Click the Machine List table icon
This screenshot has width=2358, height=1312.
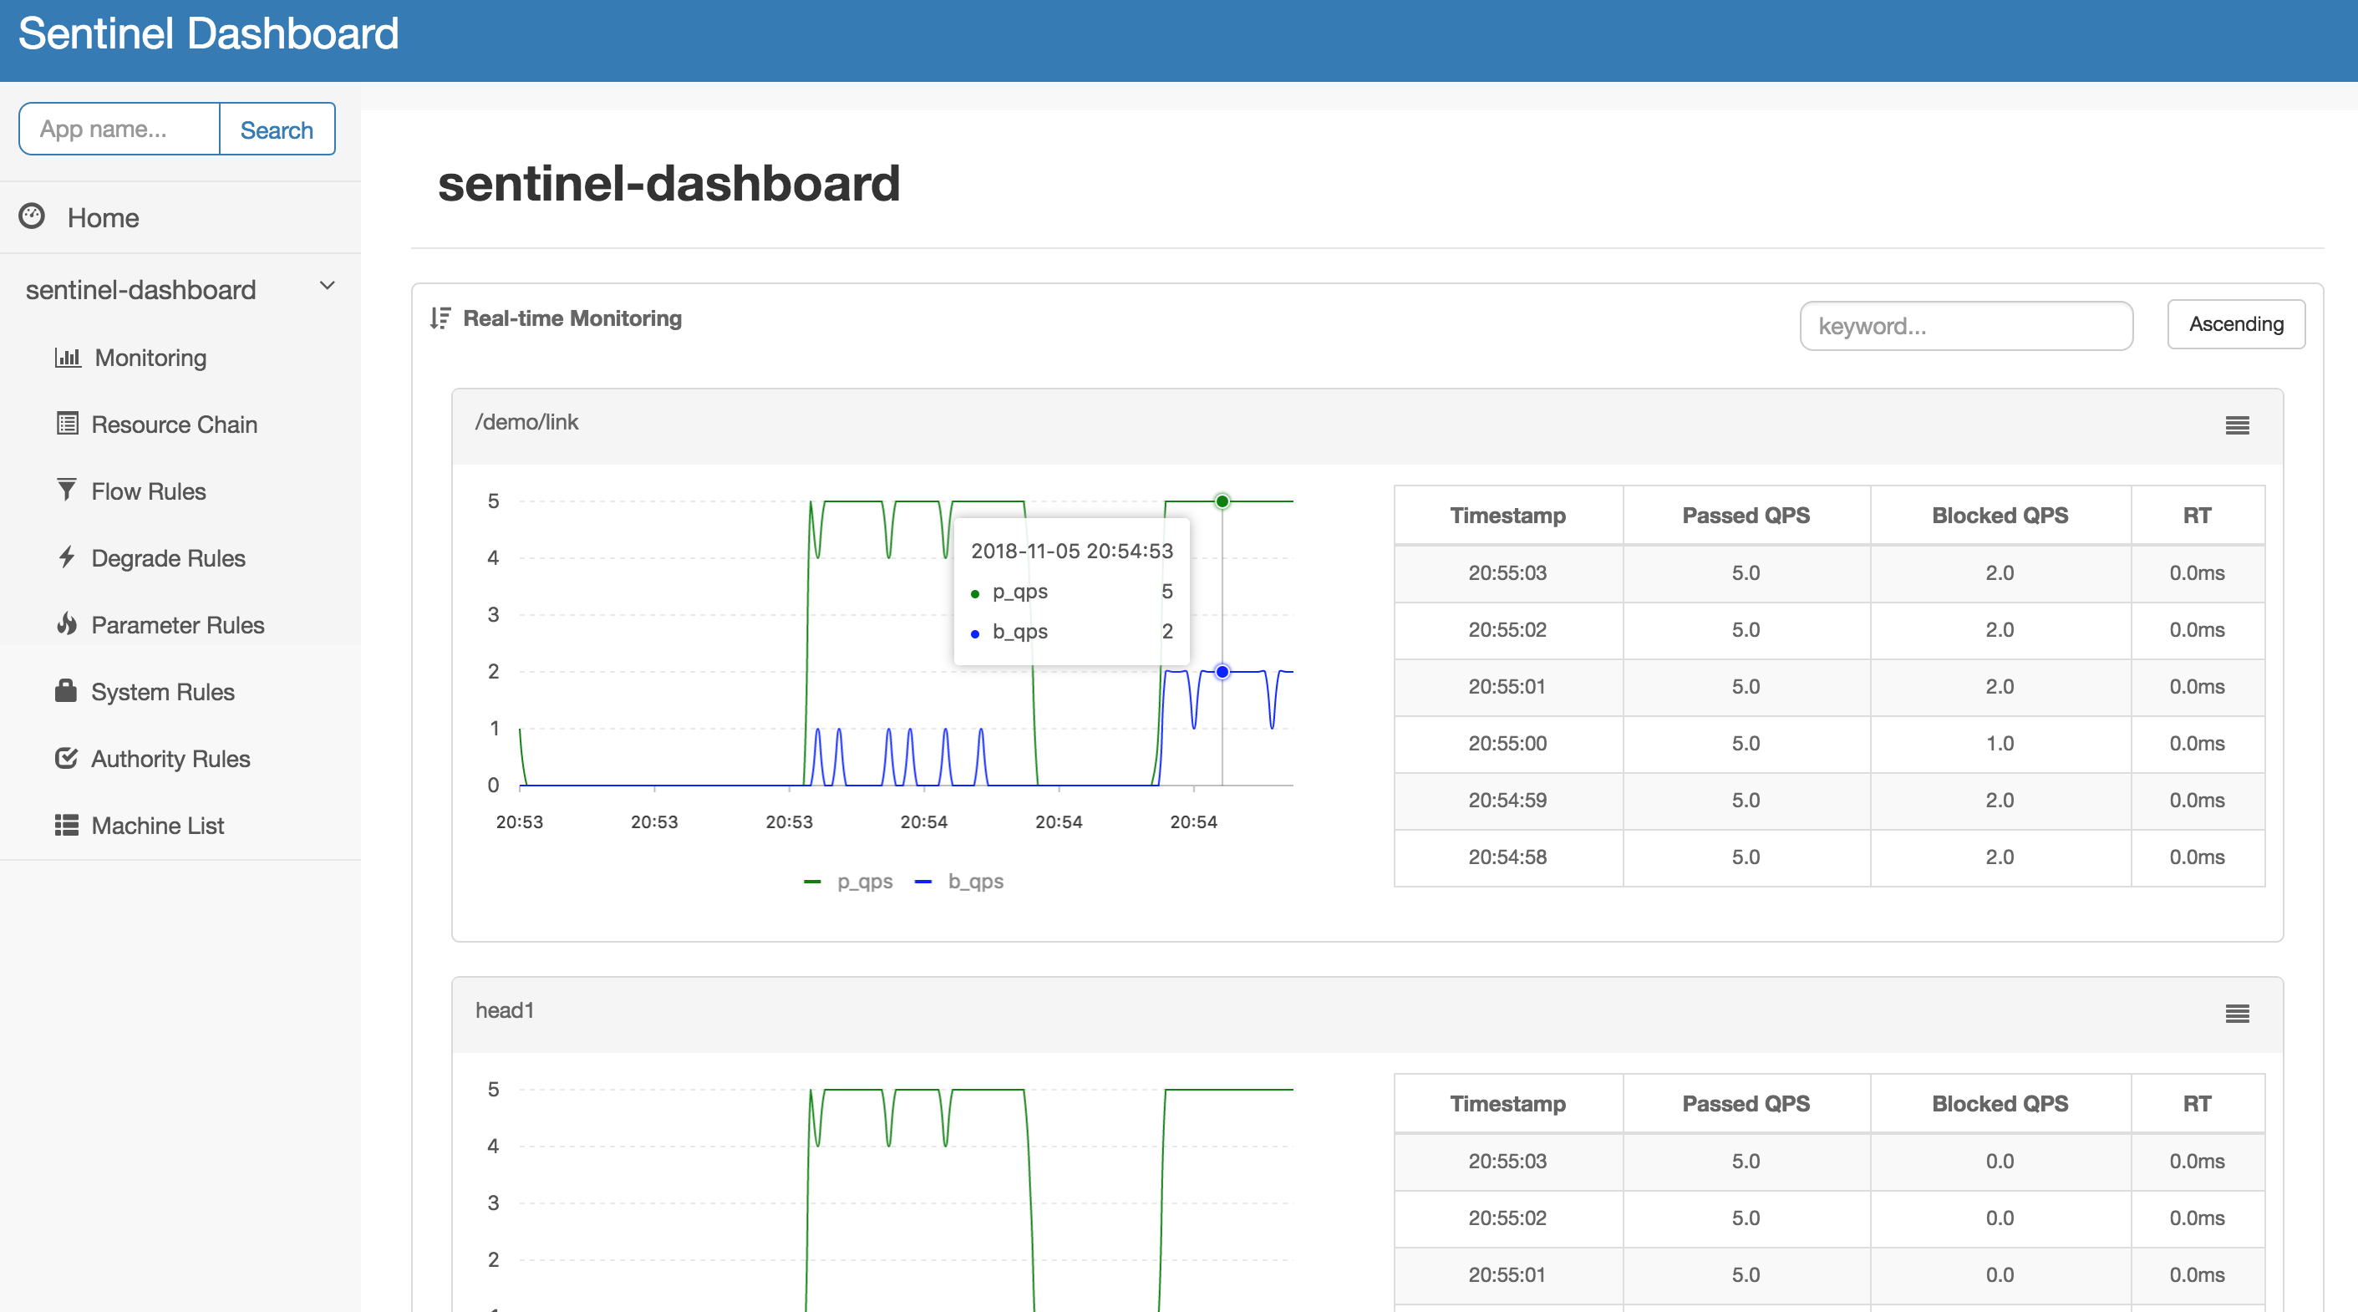[x=67, y=825]
